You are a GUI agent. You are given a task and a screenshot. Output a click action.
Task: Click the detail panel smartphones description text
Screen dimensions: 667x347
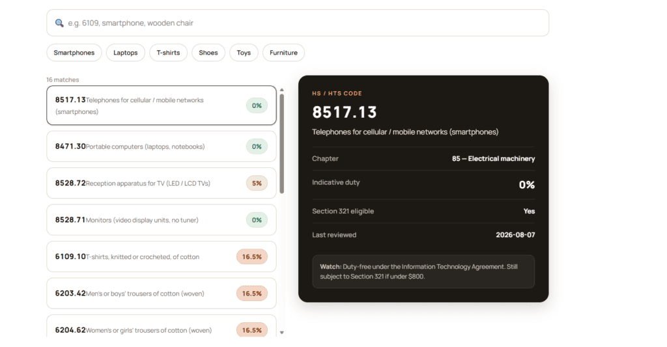(405, 132)
